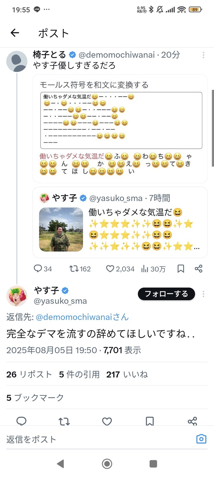View the 26 リポスト list
The image size is (214, 477).
29,374
